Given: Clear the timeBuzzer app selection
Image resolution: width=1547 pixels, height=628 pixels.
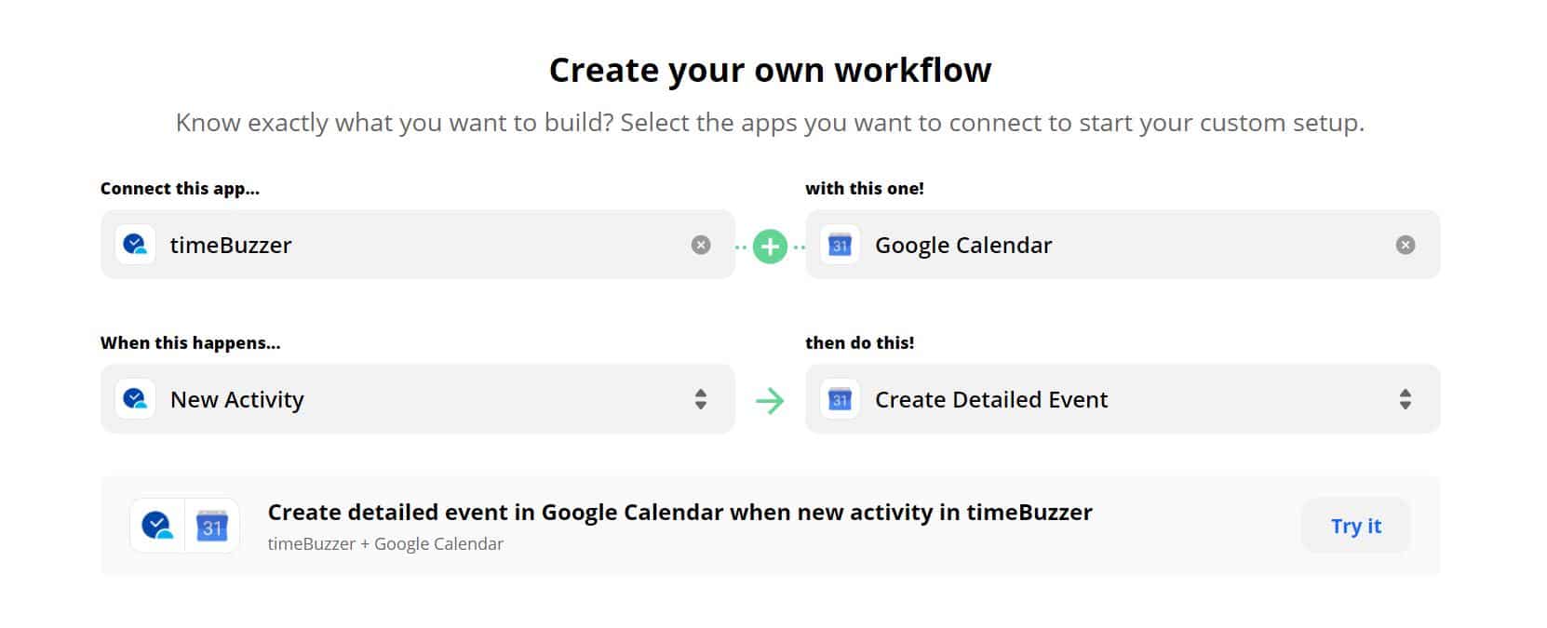Looking at the screenshot, I should 701,245.
